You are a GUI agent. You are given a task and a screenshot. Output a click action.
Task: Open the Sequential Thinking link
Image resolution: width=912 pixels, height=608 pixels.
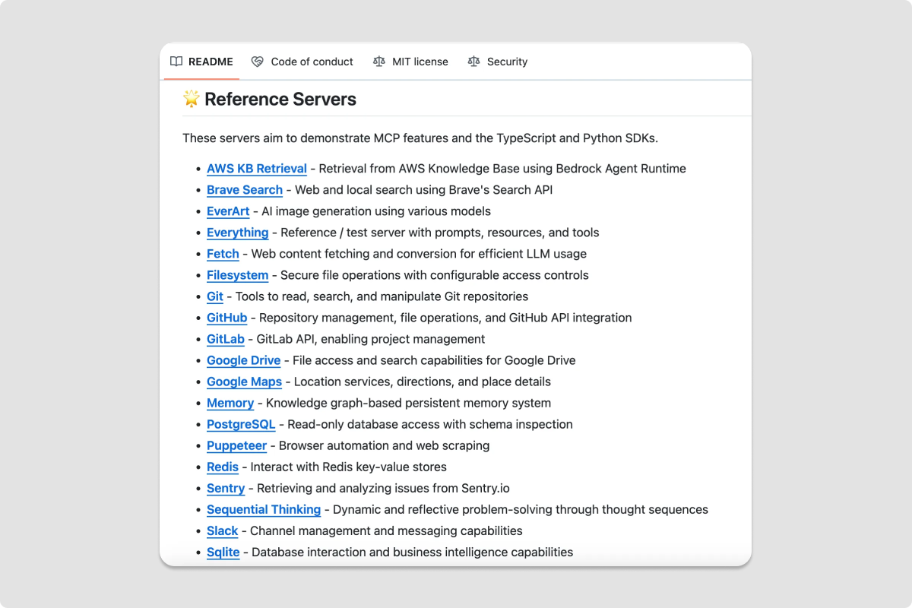[264, 509]
